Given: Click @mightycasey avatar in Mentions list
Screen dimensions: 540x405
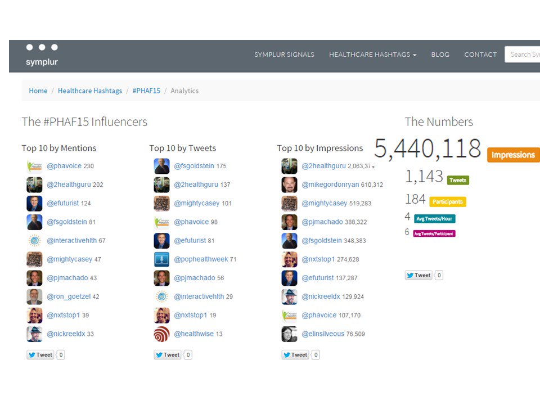Looking at the screenshot, I should tap(34, 259).
